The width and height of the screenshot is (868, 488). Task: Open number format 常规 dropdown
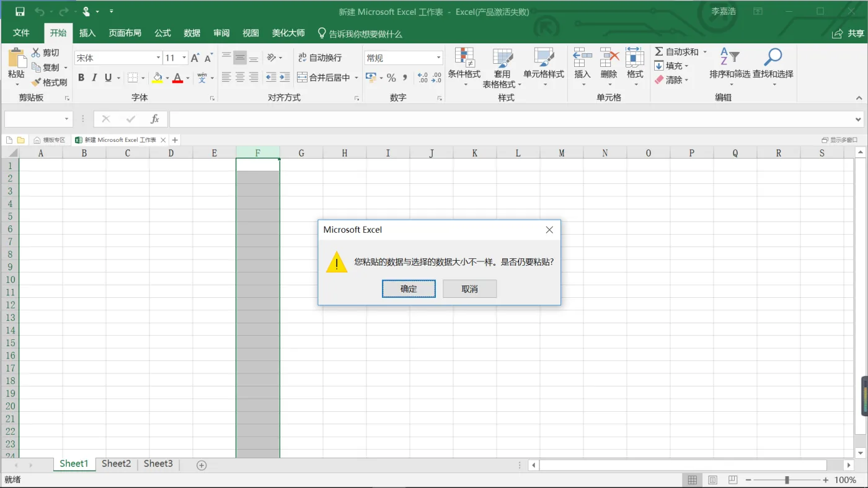pos(438,58)
